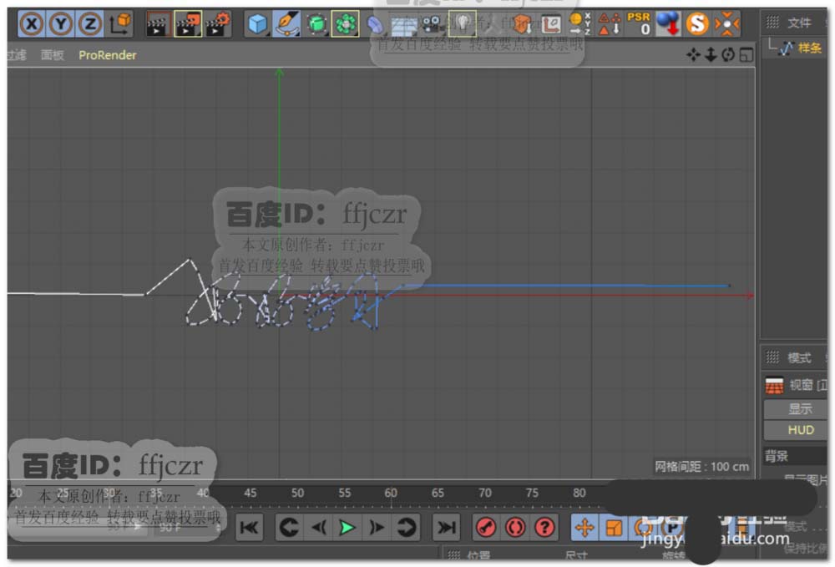835x567 pixels.
Task: Click the keyframe selection question-mark button
Action: 544,528
